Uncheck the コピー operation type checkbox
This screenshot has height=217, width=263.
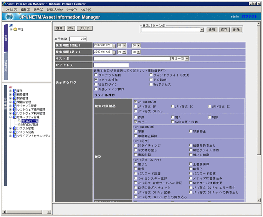136,122
